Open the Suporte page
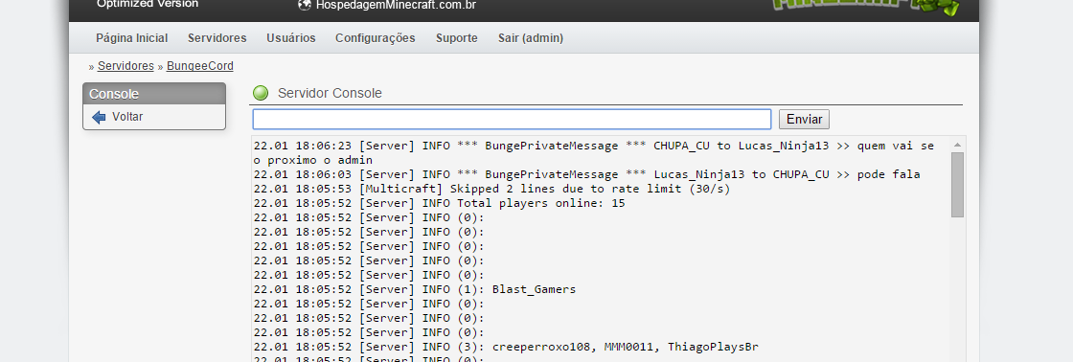Screen dimensions: 1073x362 [x=456, y=38]
